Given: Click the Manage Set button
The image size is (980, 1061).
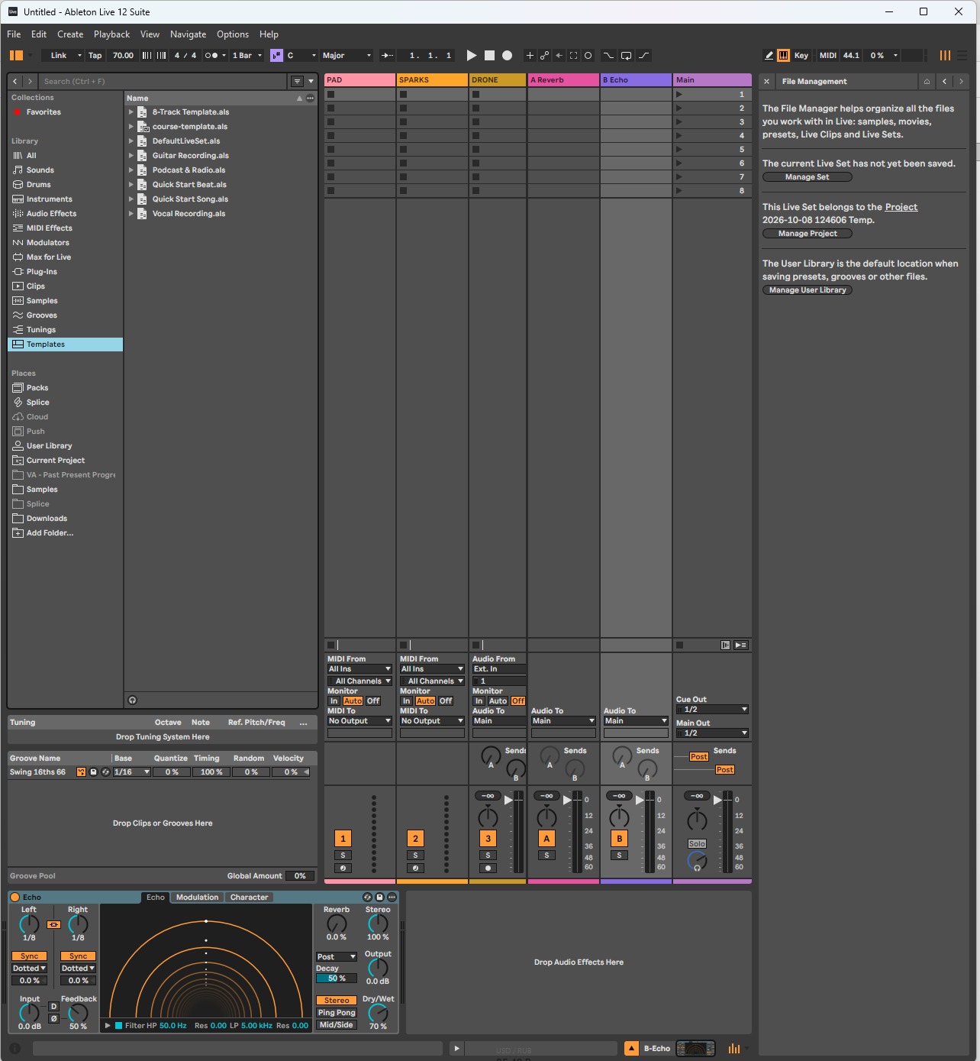Looking at the screenshot, I should [x=808, y=177].
